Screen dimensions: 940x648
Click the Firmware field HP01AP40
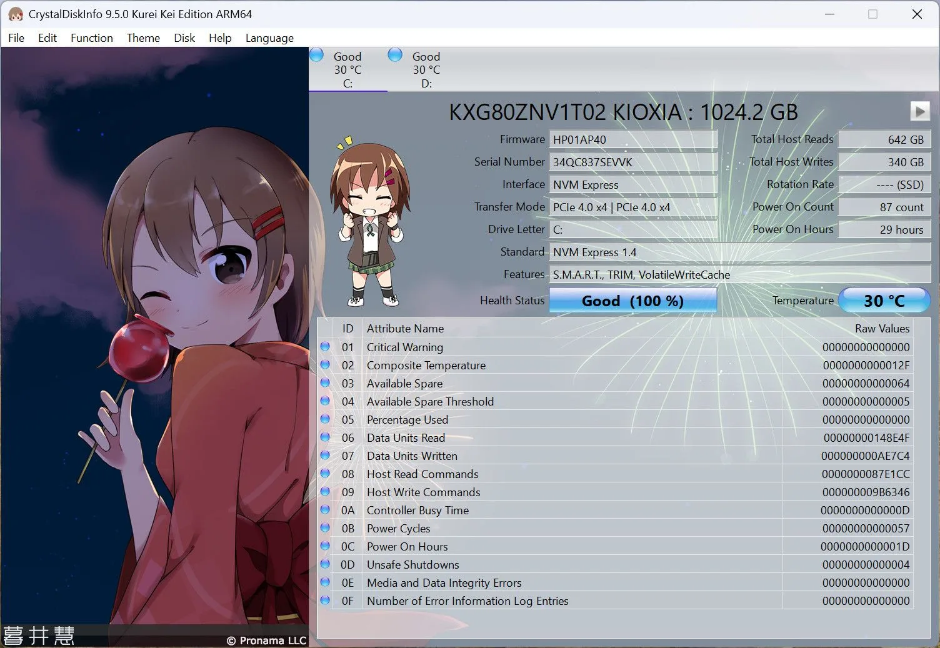click(x=632, y=139)
